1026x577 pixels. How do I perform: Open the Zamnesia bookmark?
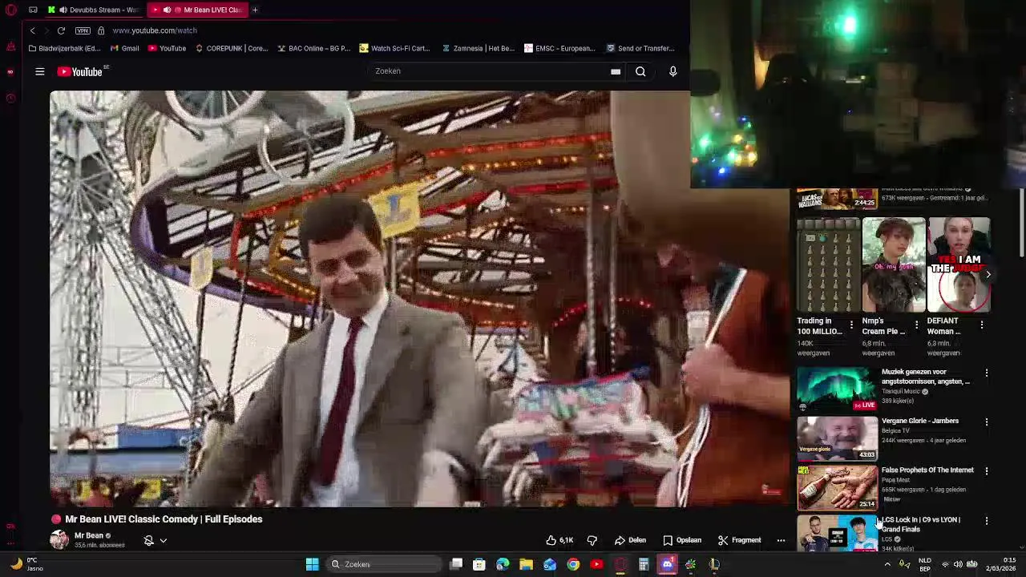478,48
